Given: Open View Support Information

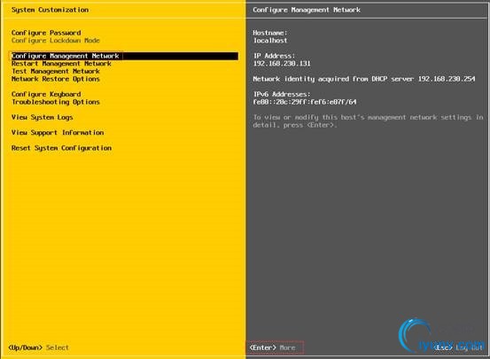Looking at the screenshot, I should 58,133.
